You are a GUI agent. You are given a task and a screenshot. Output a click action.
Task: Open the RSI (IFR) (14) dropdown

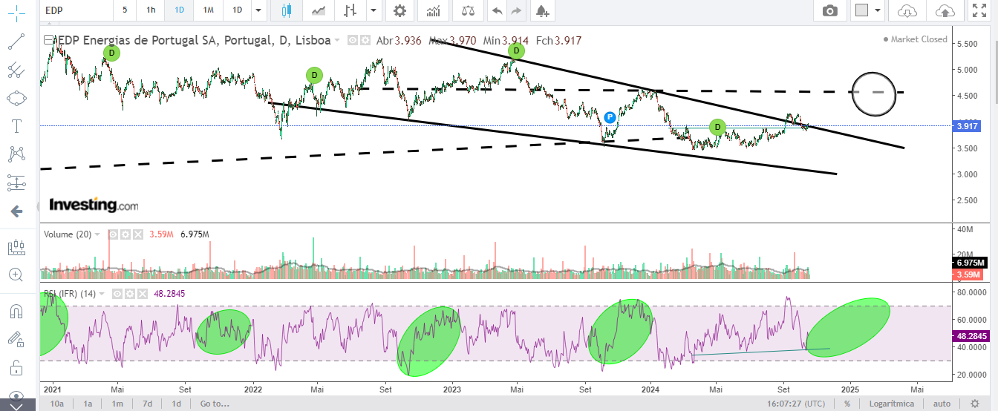[x=102, y=294]
